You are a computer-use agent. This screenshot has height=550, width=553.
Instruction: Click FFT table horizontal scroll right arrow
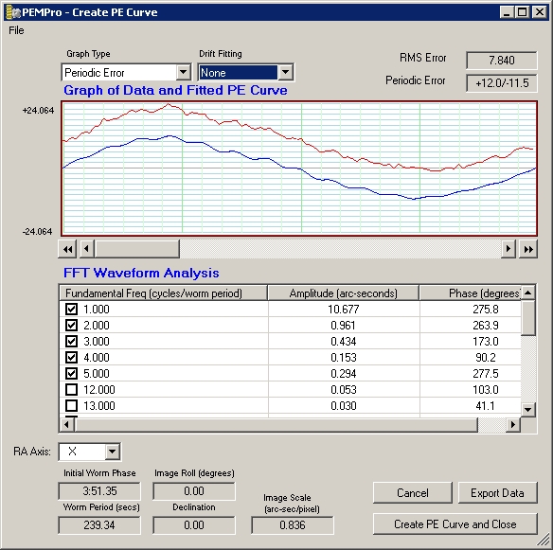(x=513, y=424)
